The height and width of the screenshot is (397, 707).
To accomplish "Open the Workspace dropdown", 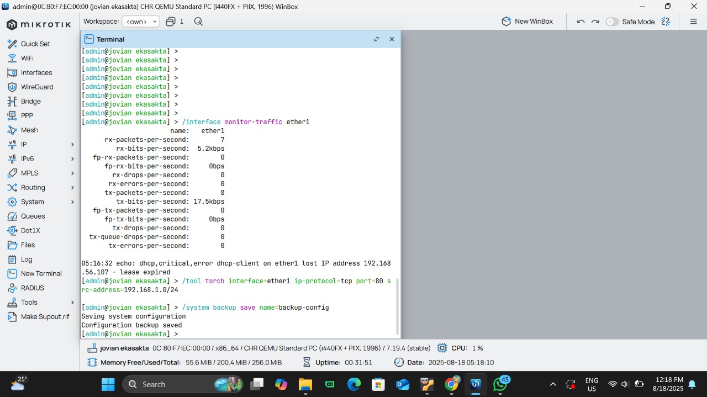I will (x=140, y=22).
